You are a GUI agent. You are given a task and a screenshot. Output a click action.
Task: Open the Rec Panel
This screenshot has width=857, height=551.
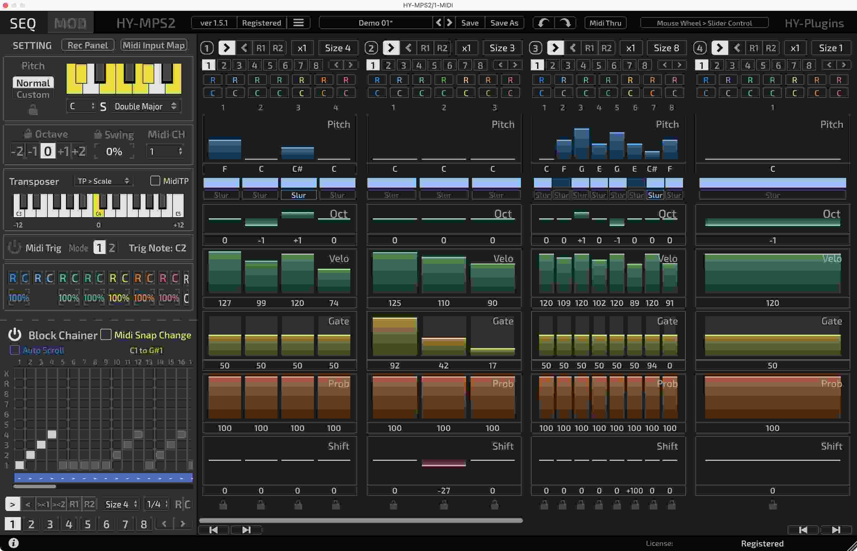tap(88, 45)
